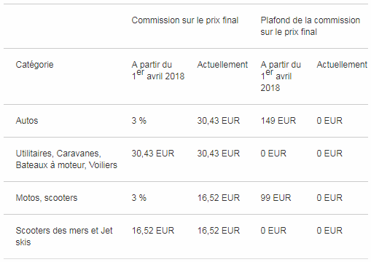The height and width of the screenshot is (262, 371).
Task: Click the Autos category row label
Action: [27, 121]
